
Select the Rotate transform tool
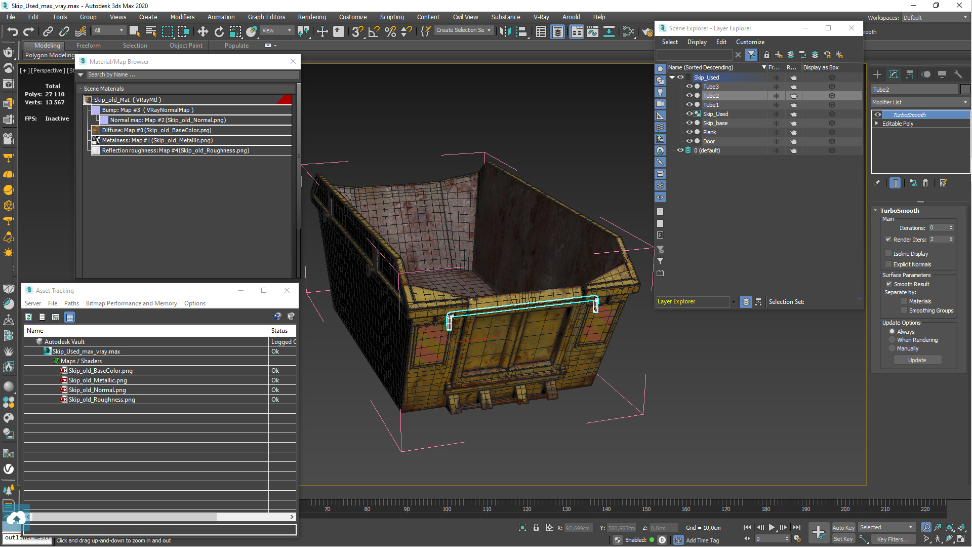(x=219, y=31)
